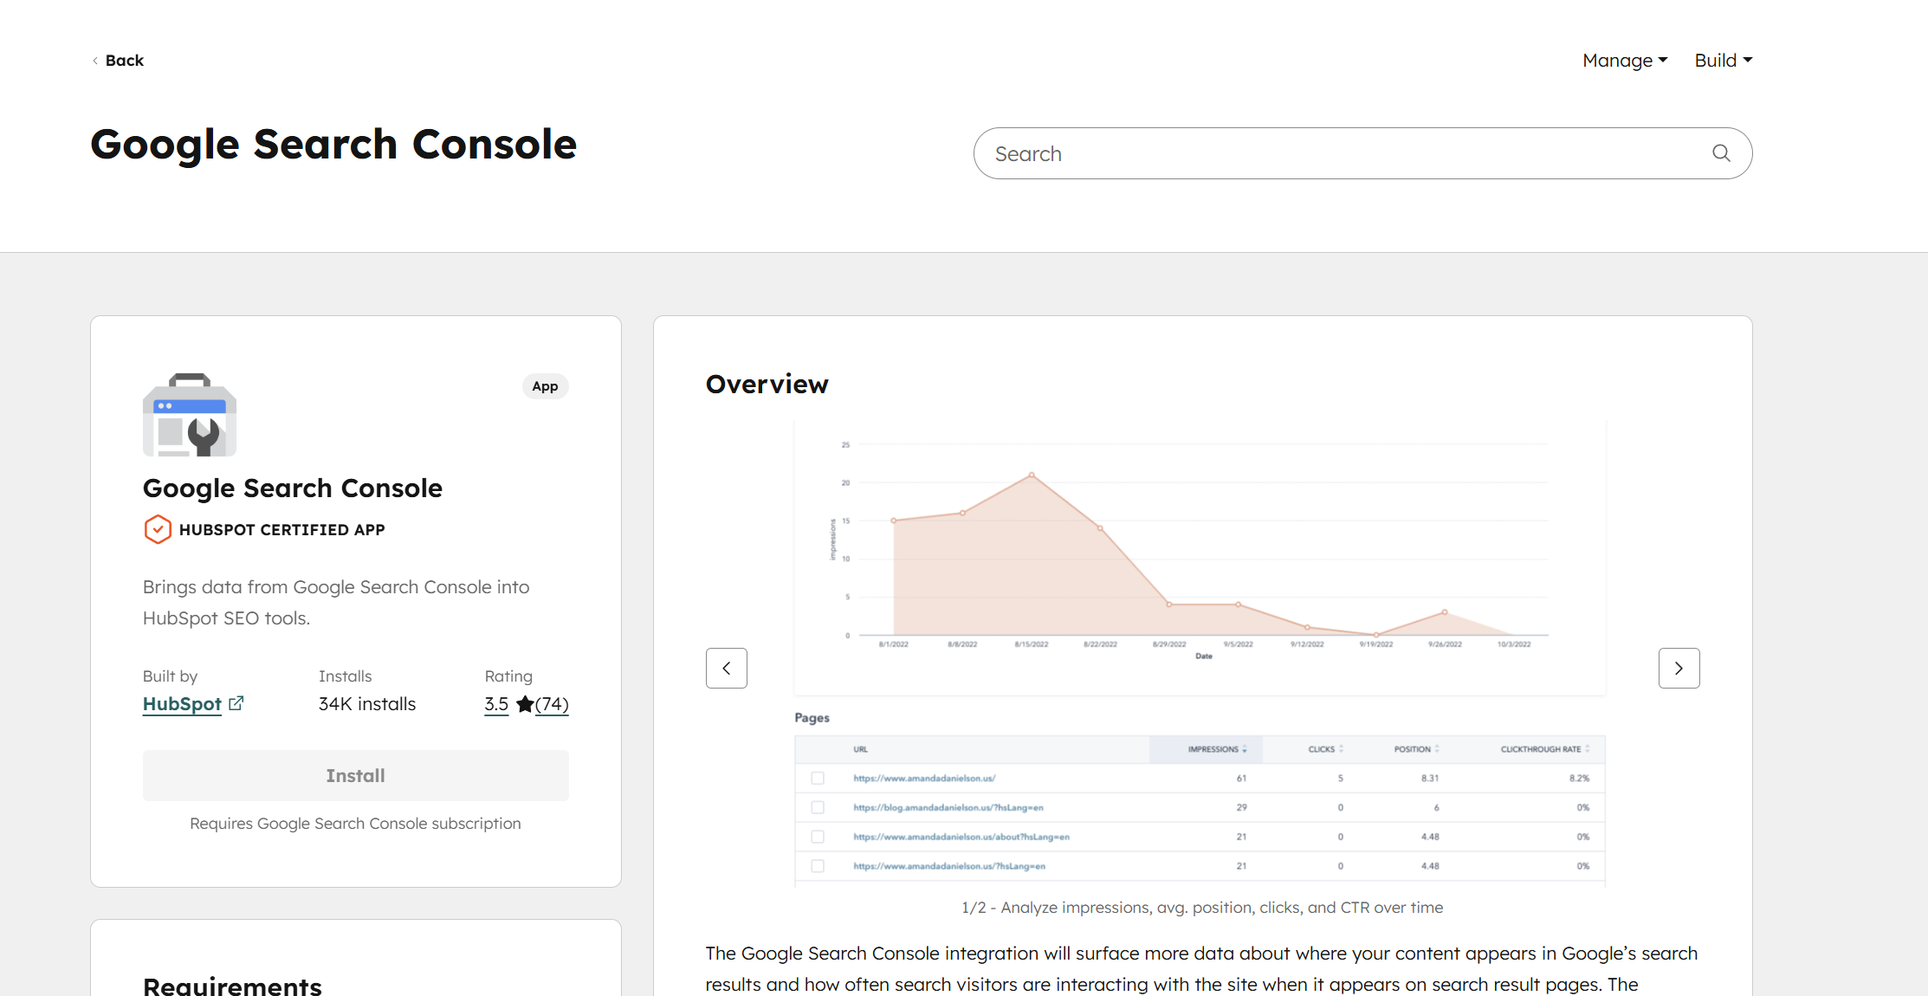Click the Google Search Console page title

[333, 144]
